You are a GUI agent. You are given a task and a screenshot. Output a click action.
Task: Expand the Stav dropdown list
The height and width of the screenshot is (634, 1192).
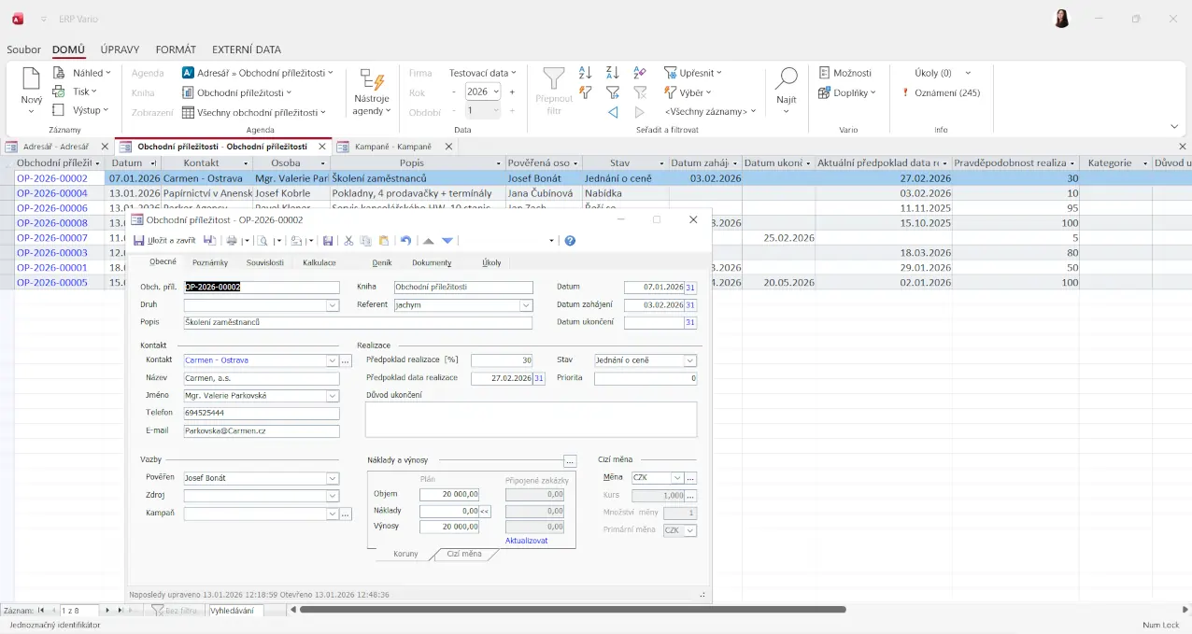pyautogui.click(x=690, y=360)
